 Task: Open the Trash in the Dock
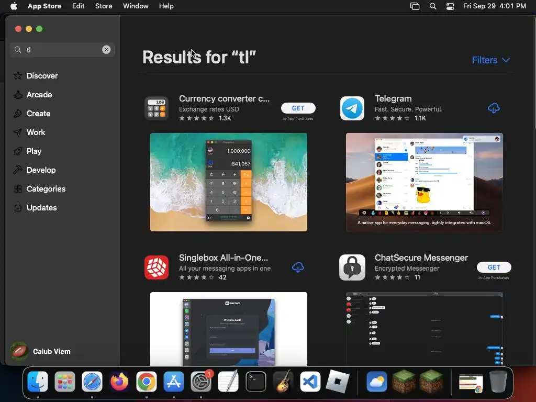point(498,382)
